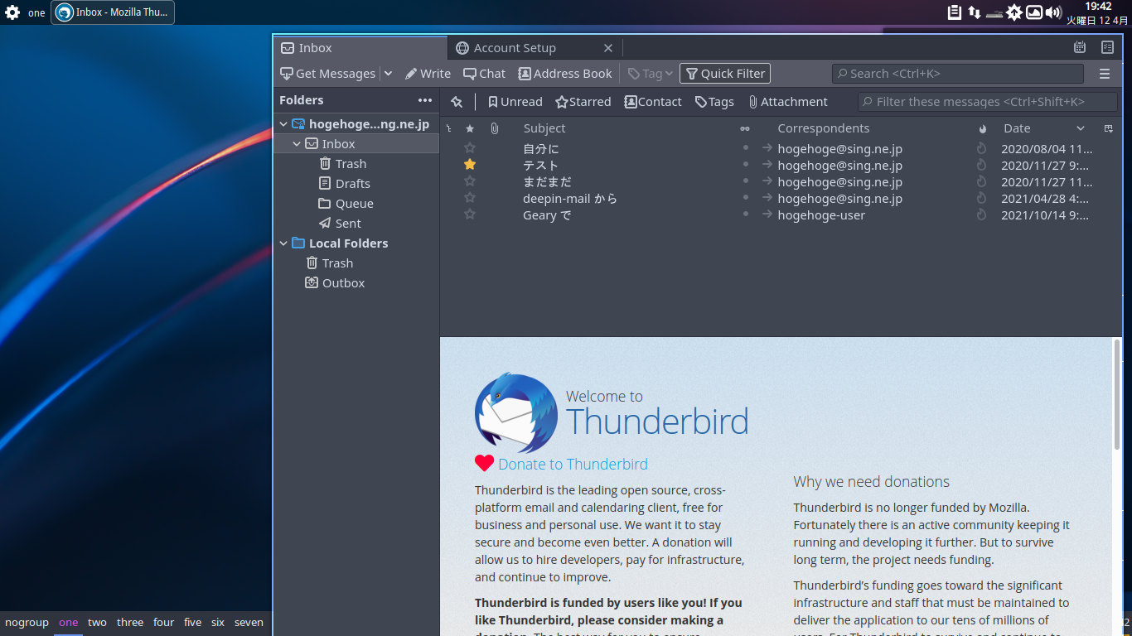
Task: Click the Filter these messages field
Action: click(988, 102)
